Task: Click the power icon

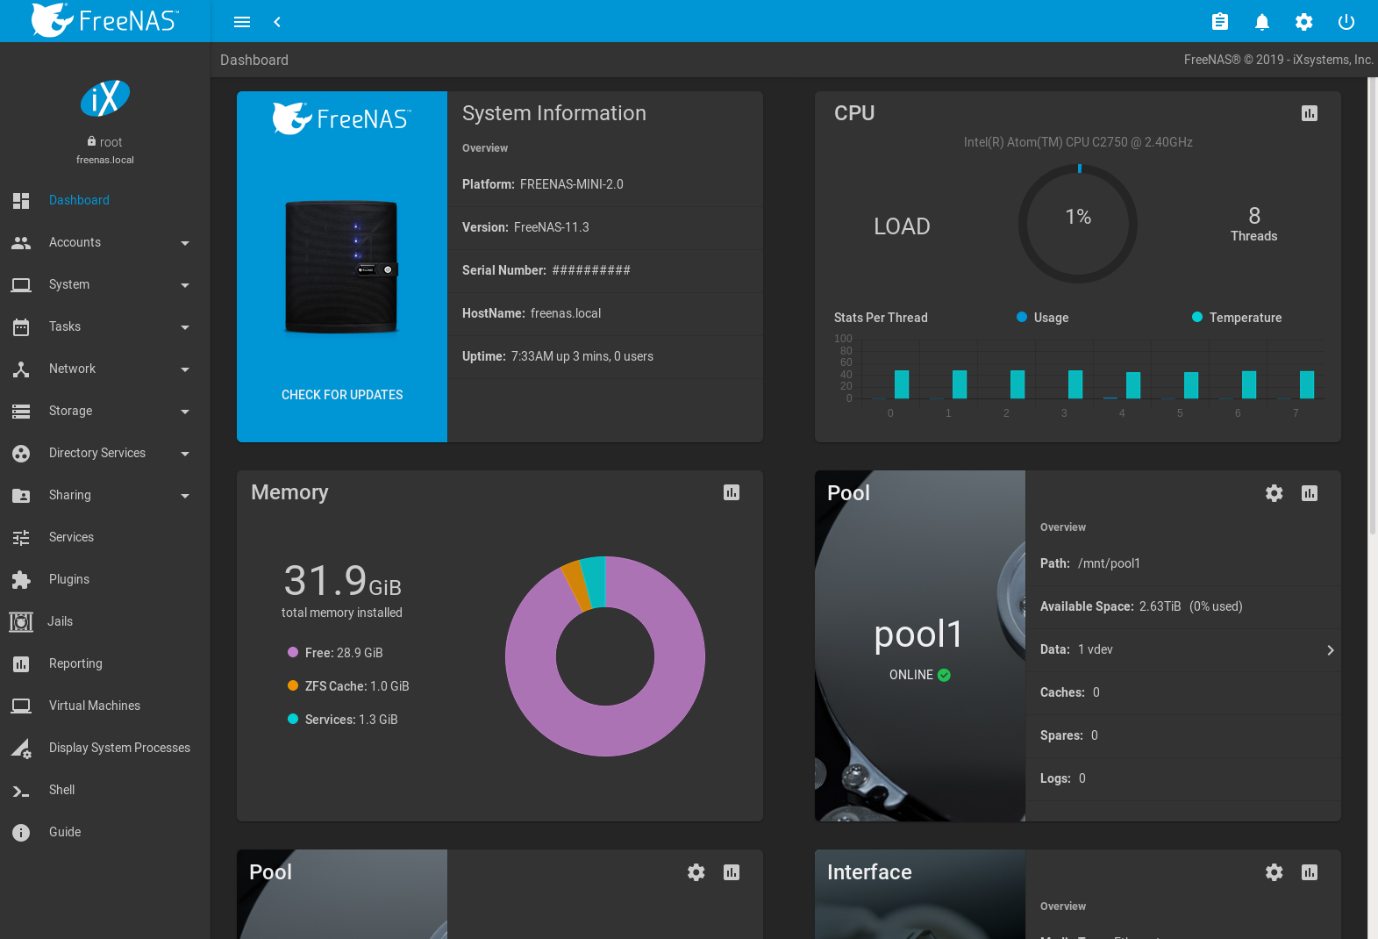Action: point(1346,22)
